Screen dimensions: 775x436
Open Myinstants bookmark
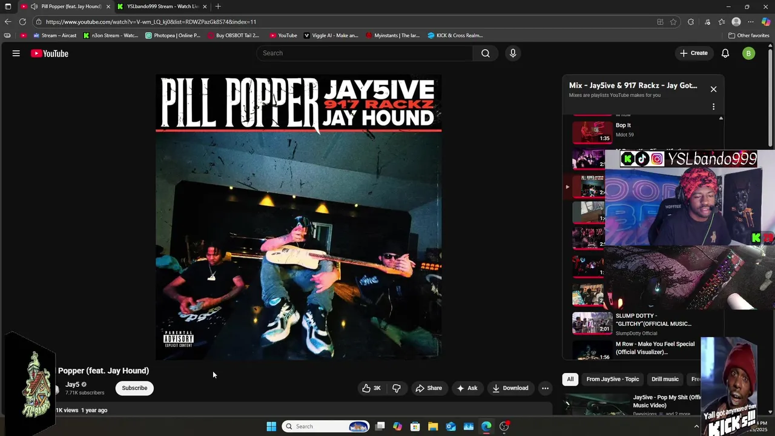(392, 35)
